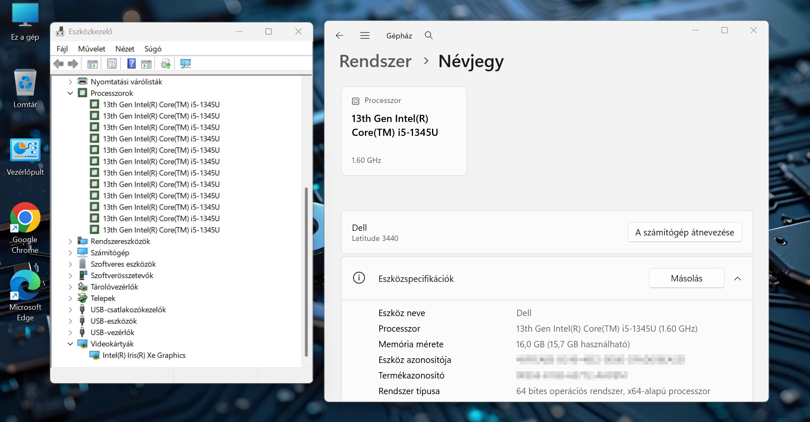Click the '1.60 GHz' text on the Processzor card
Screen dimensions: 810x422
[x=366, y=160]
